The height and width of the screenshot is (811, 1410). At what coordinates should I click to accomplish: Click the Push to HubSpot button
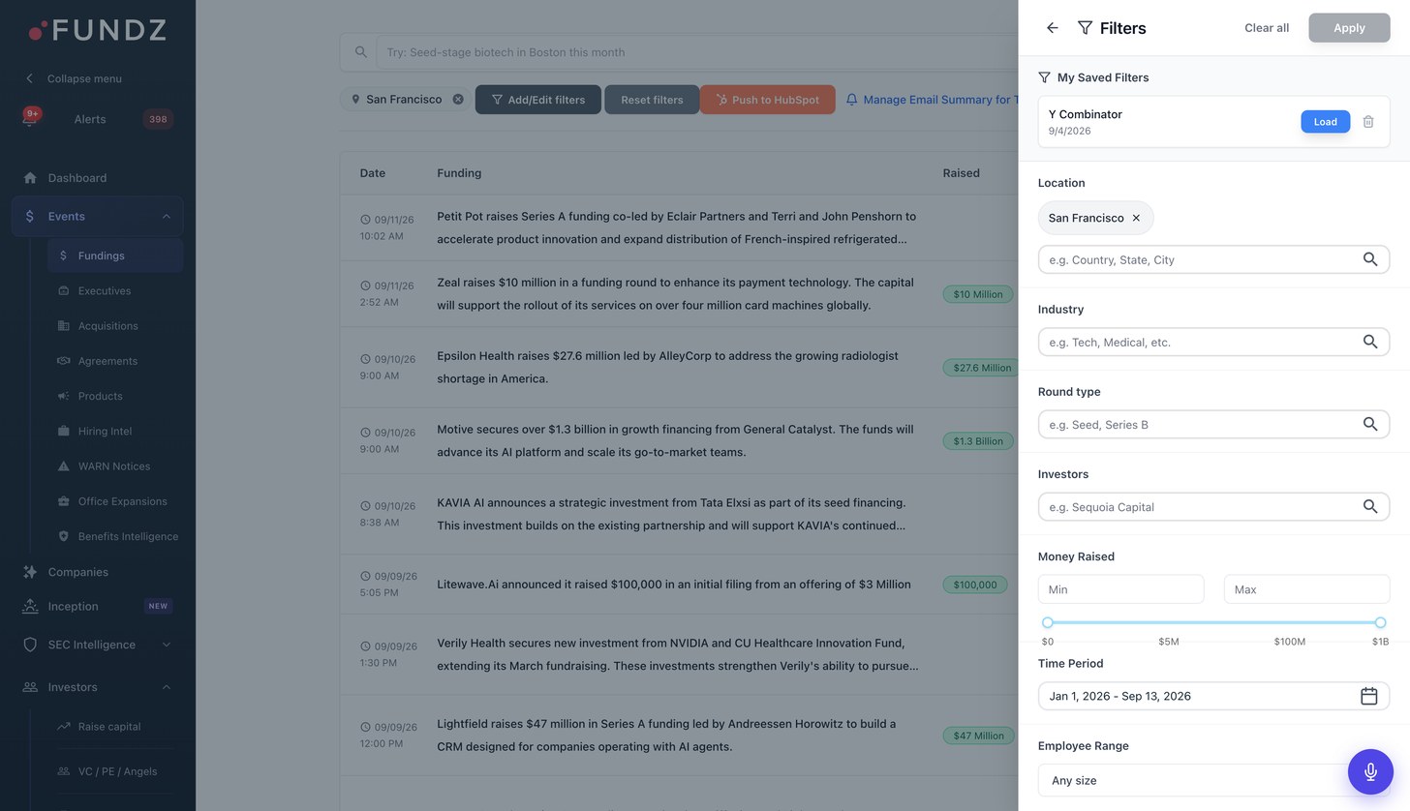tap(768, 100)
